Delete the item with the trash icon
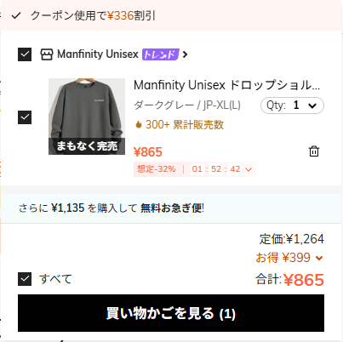Viewport: 343px width, 342px height. pos(314,151)
